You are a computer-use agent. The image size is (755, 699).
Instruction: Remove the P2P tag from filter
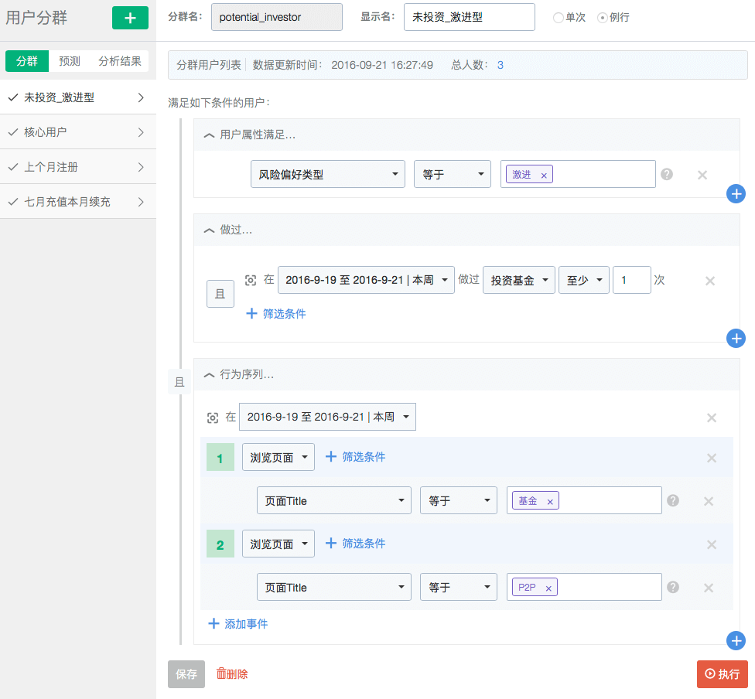click(548, 588)
